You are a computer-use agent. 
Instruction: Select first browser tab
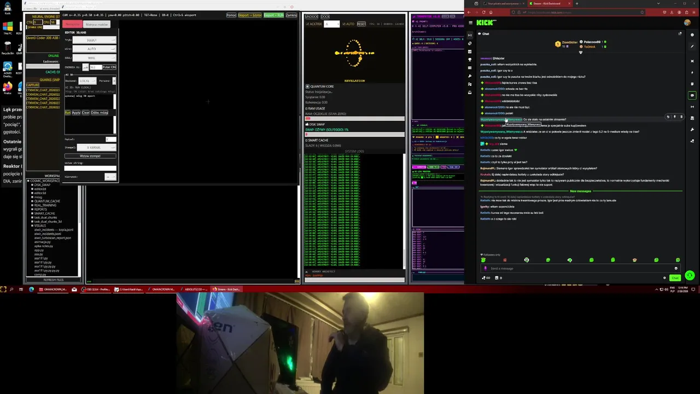(505, 3)
